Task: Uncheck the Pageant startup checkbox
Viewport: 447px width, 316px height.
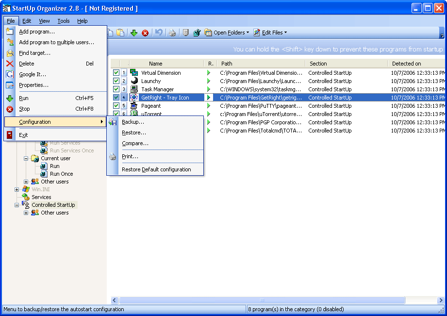Action: coord(116,105)
